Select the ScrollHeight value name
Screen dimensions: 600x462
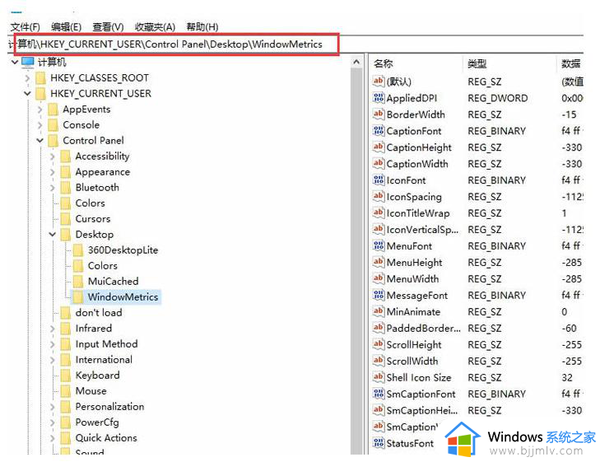(x=414, y=345)
